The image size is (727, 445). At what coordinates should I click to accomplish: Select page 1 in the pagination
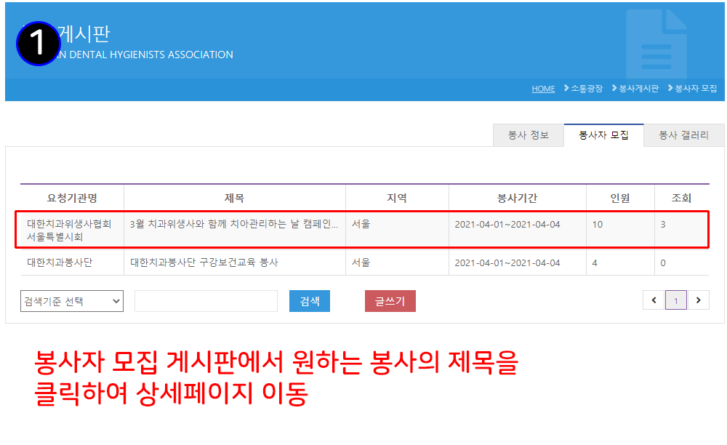pyautogui.click(x=676, y=300)
